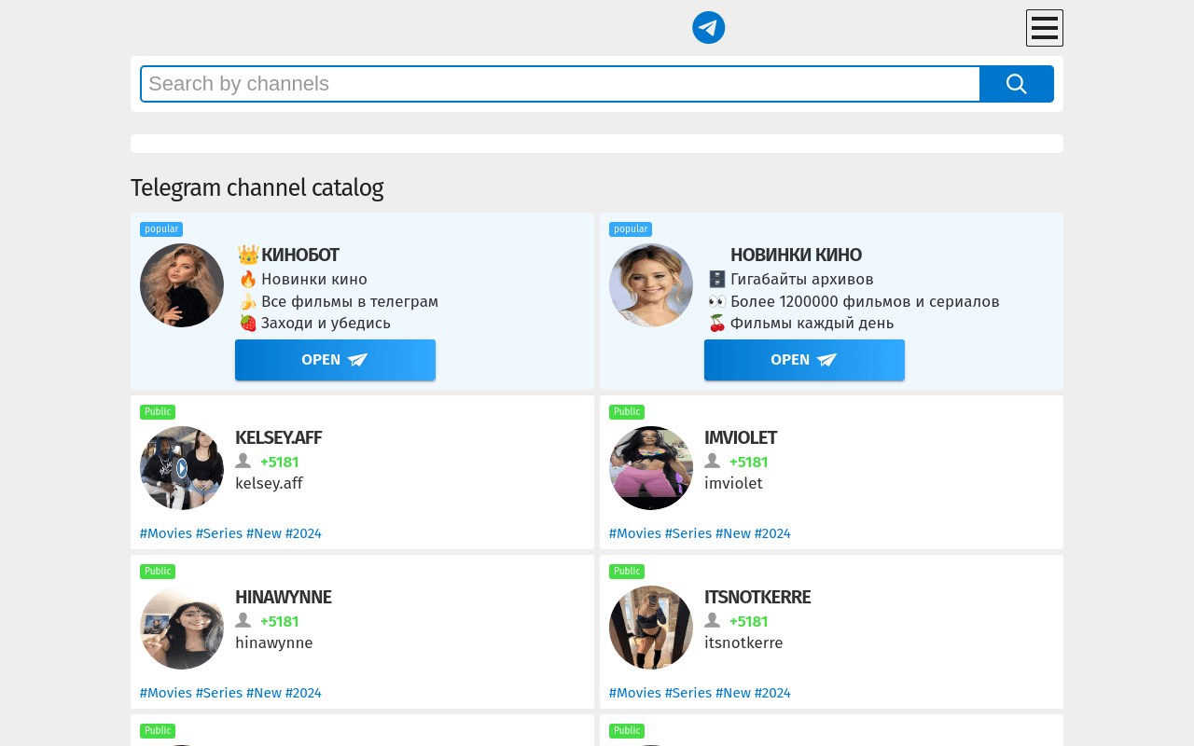The height and width of the screenshot is (746, 1194).
Task: Click the КИНОБОТ avatar thumbnail
Action: (182, 285)
